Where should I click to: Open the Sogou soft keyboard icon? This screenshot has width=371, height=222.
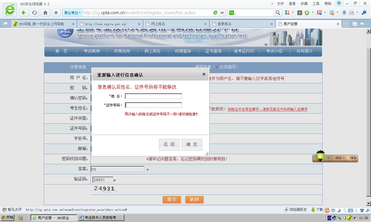(x=350, y=210)
